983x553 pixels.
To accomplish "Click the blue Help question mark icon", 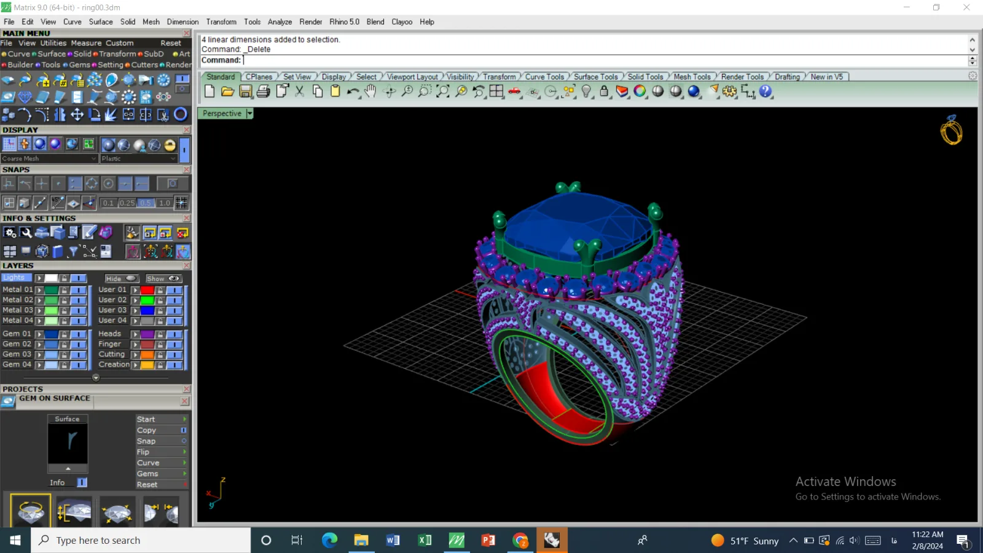I will click(766, 92).
